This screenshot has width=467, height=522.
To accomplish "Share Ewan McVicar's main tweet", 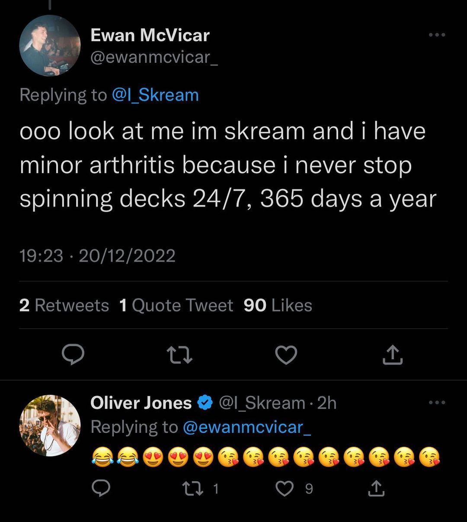I will tap(393, 355).
